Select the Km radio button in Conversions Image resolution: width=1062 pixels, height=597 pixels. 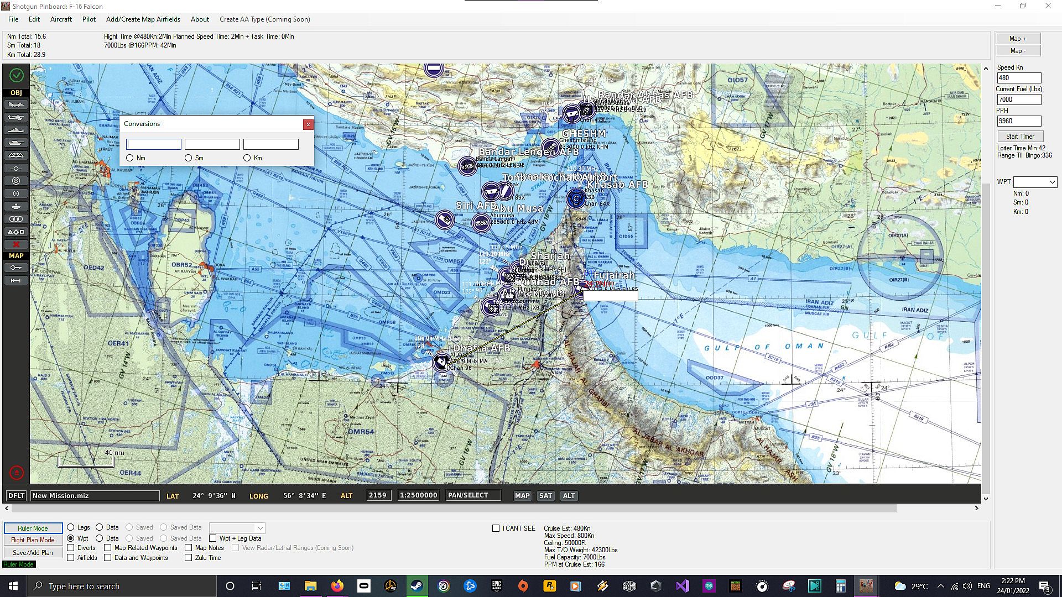tap(247, 158)
